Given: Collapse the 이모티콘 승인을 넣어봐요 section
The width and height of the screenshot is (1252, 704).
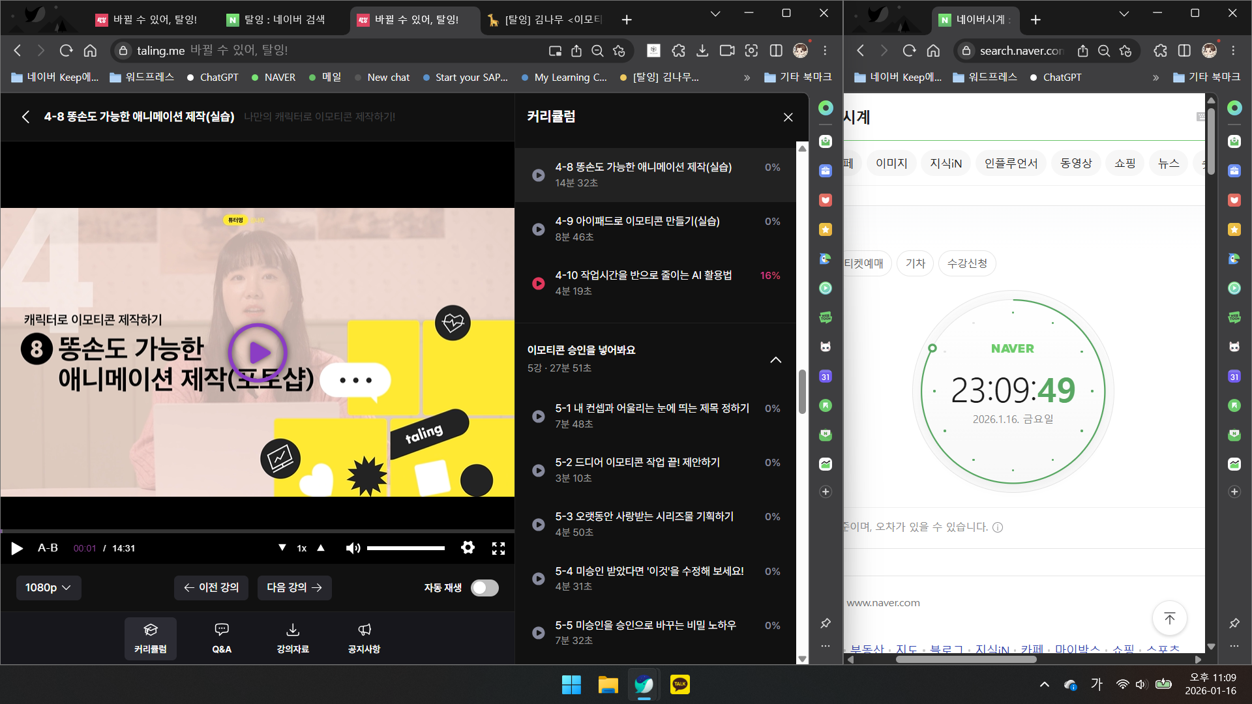Looking at the screenshot, I should click(775, 360).
